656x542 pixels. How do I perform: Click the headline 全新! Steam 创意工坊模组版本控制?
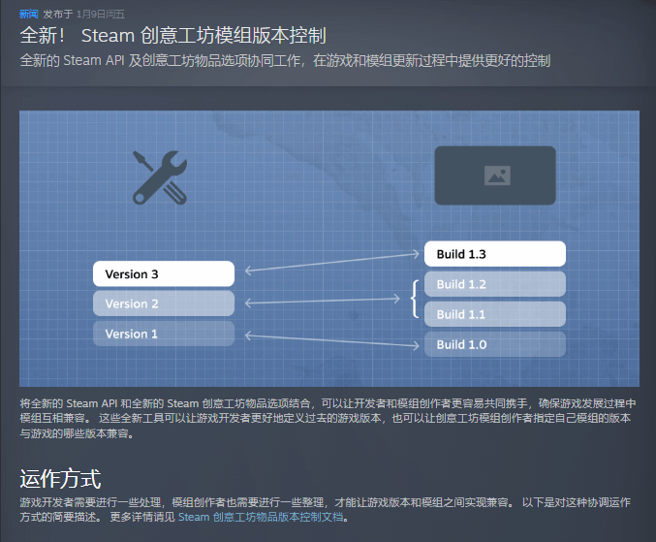tap(172, 36)
